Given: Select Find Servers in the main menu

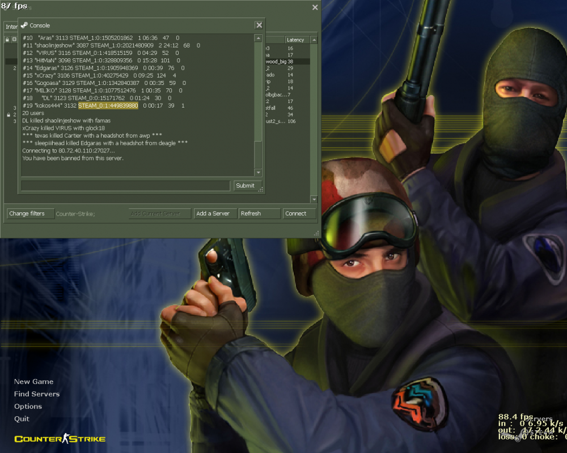Looking at the screenshot, I should coord(36,394).
